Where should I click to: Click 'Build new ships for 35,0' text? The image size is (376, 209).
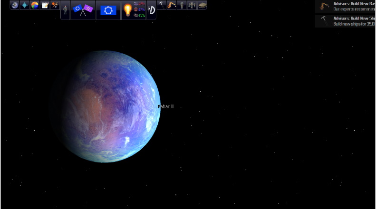point(354,24)
